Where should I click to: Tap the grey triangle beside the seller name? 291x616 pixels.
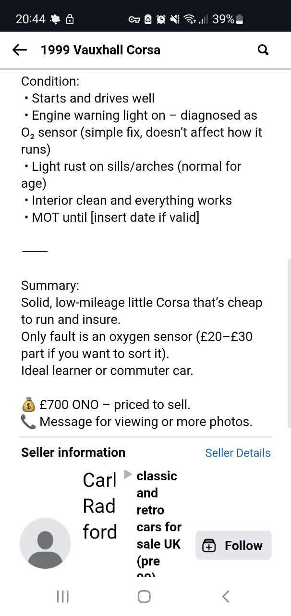tap(127, 475)
